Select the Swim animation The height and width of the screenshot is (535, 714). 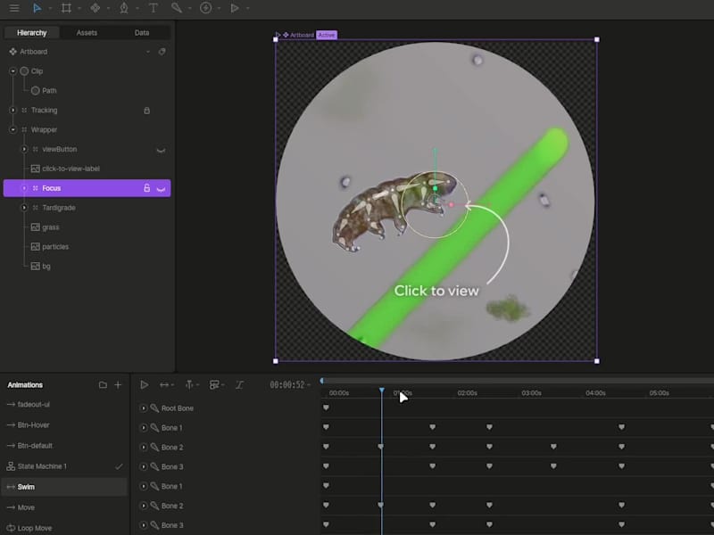64,487
